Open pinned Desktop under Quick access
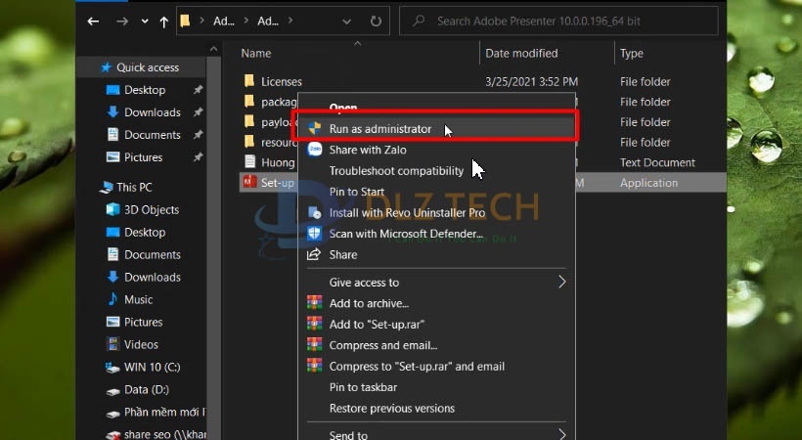This screenshot has width=802, height=440. 145,90
